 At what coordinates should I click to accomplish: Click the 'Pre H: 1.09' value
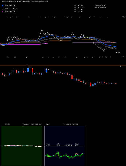click(x=78, y=8)
